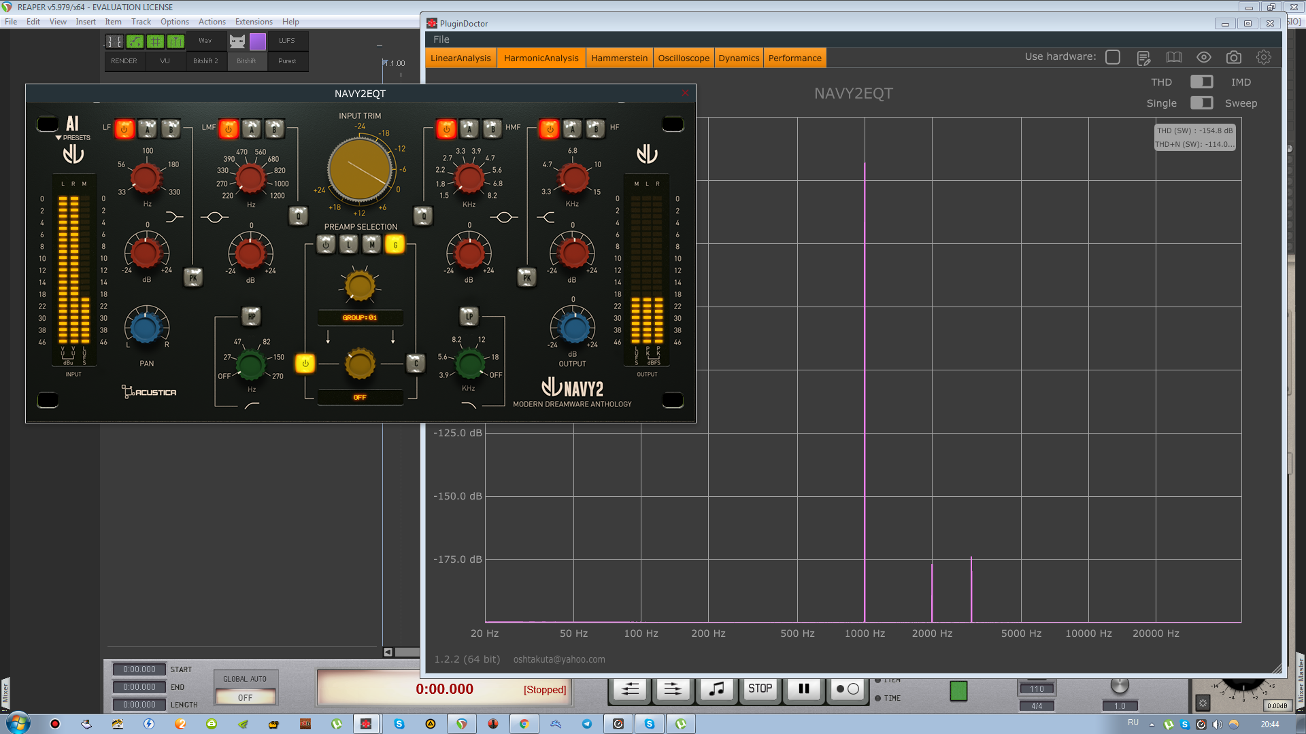This screenshot has width=1306, height=734.
Task: Click the music note transport icon
Action: pyautogui.click(x=716, y=689)
